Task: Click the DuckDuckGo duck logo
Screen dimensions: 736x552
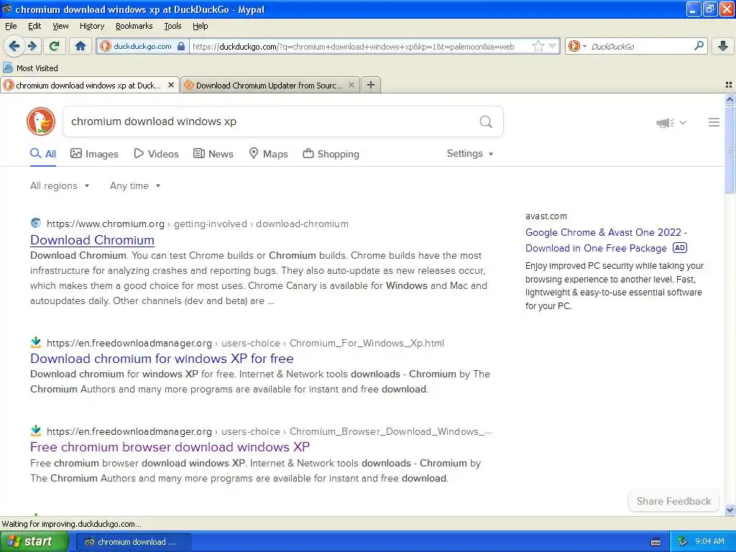Action: point(41,121)
